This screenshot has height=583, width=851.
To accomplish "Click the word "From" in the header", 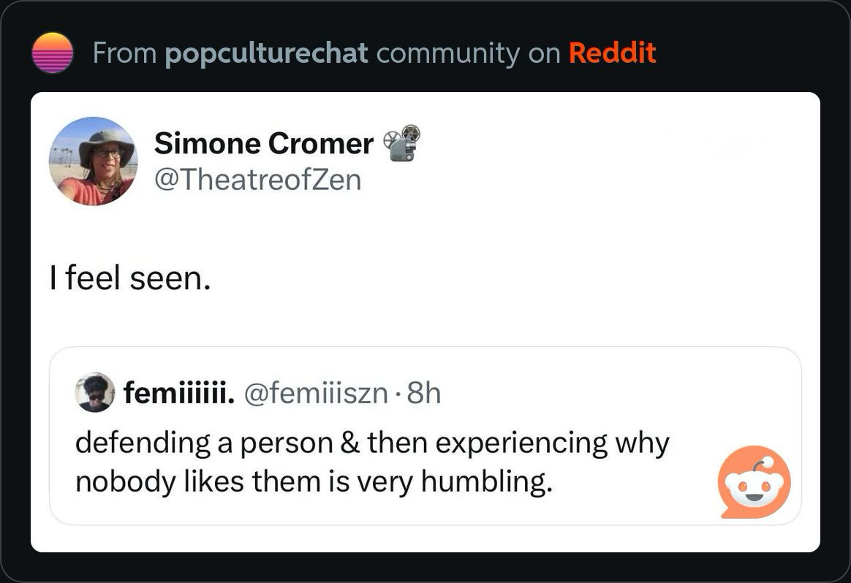I will [x=125, y=53].
